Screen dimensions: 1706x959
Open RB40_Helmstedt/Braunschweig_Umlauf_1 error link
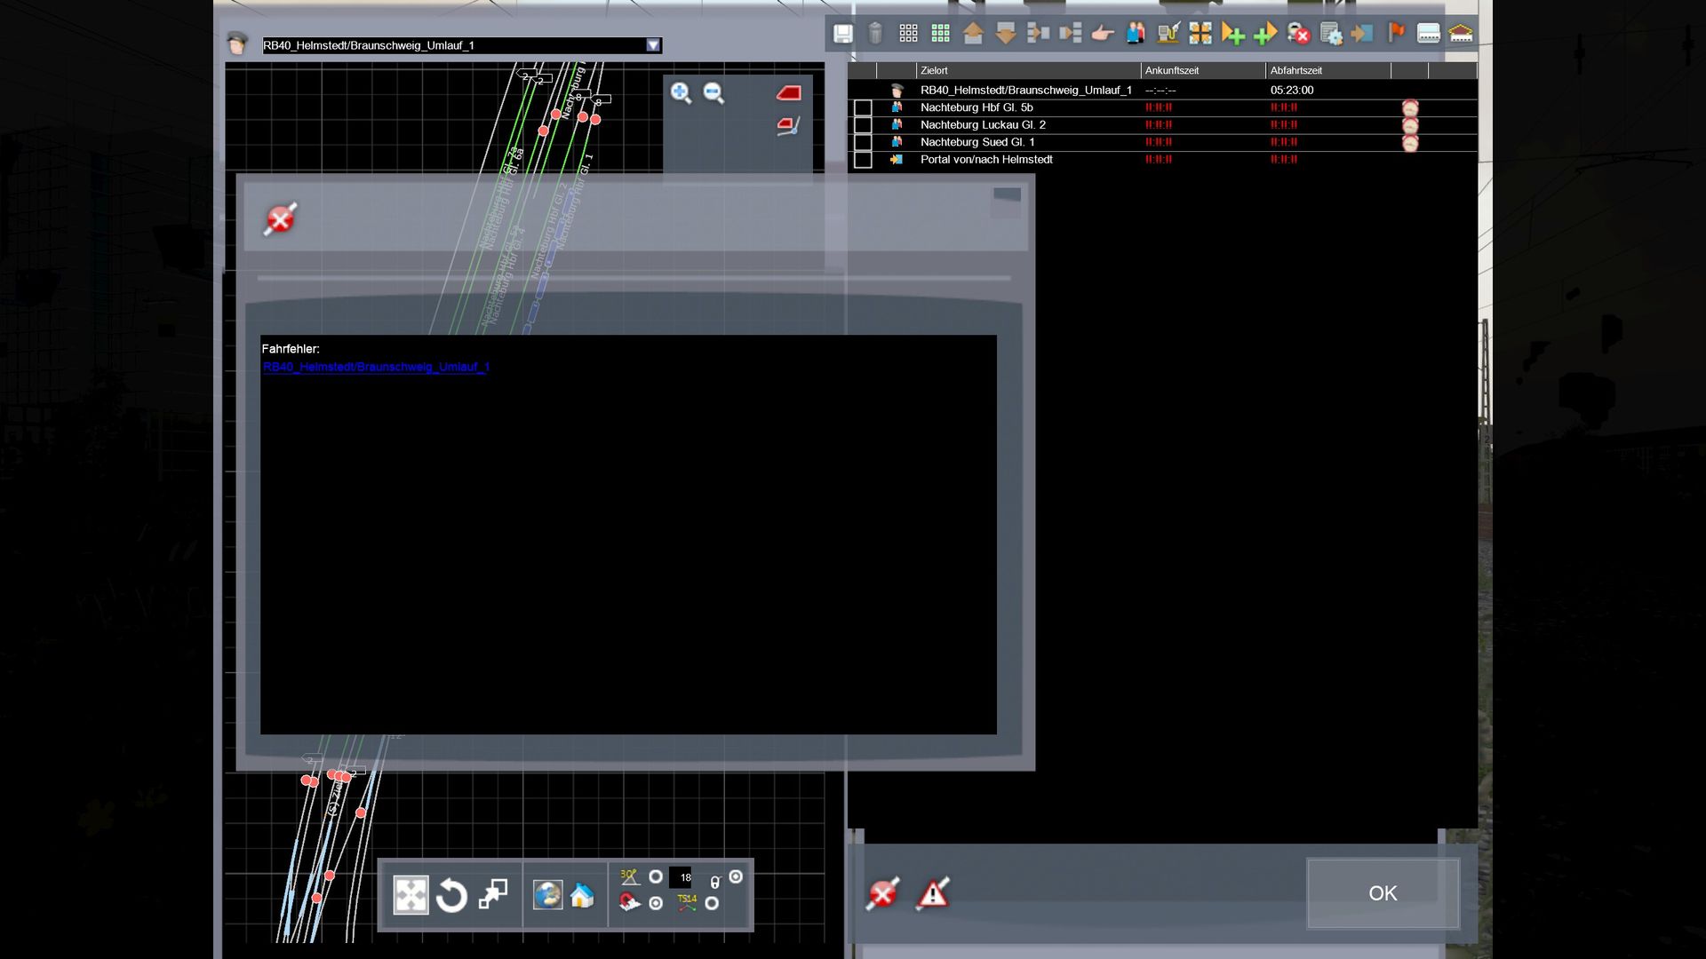[376, 367]
